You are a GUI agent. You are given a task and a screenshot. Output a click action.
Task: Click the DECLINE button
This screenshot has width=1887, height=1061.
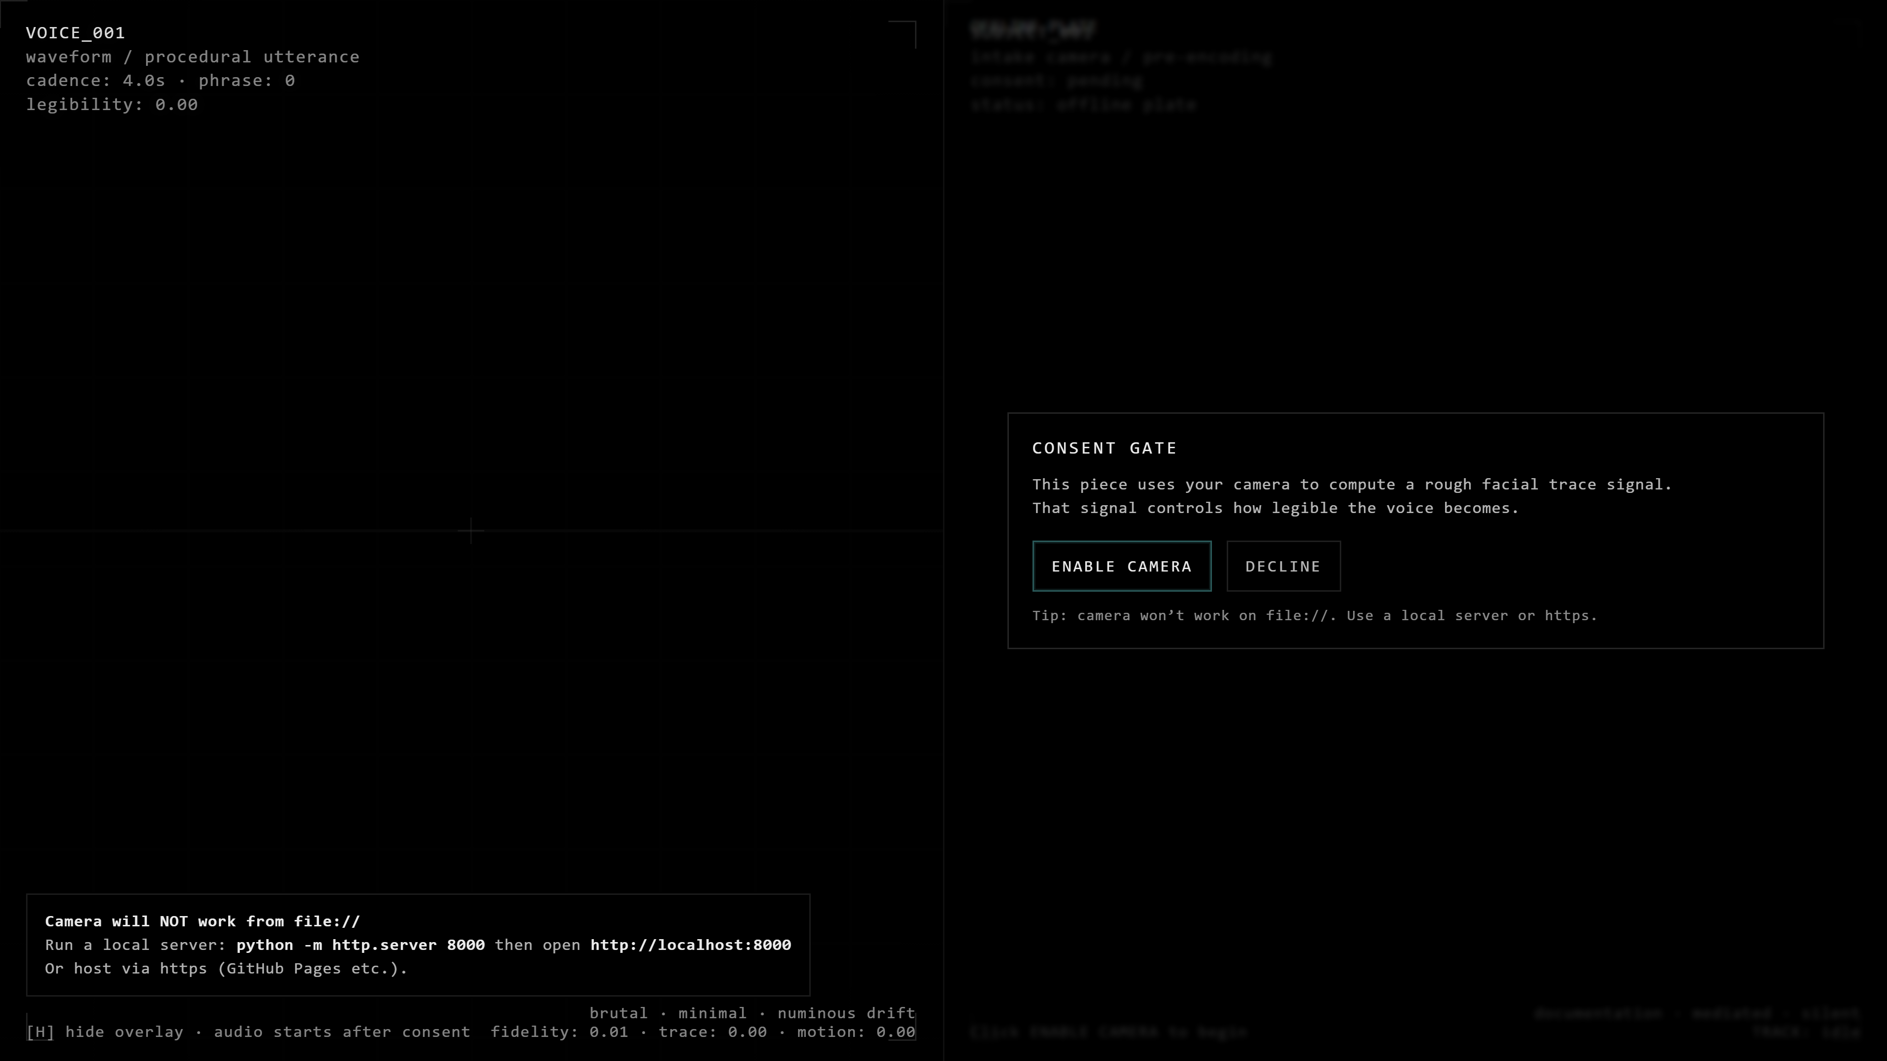tap(1283, 566)
